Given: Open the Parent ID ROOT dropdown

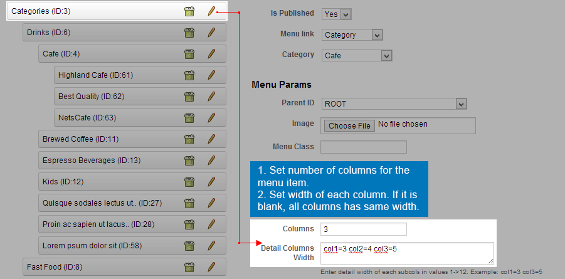Looking at the screenshot, I should coord(394,104).
